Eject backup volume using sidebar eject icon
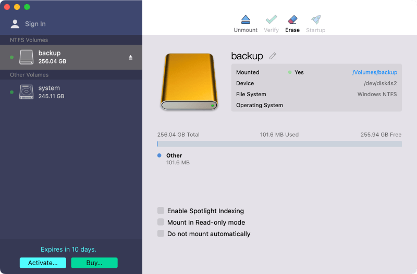 click(131, 58)
